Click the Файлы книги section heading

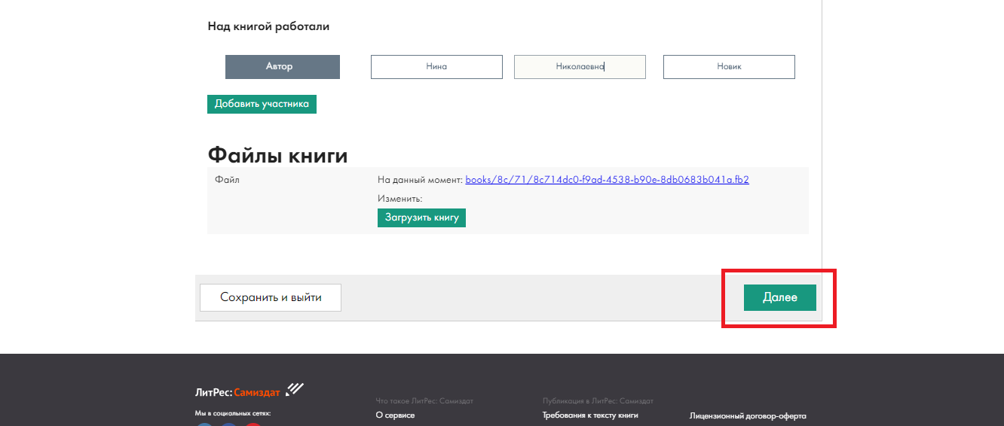[277, 156]
